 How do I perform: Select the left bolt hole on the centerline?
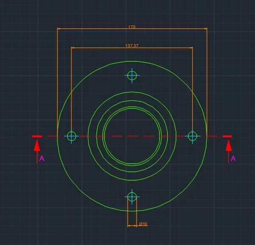coord(72,136)
